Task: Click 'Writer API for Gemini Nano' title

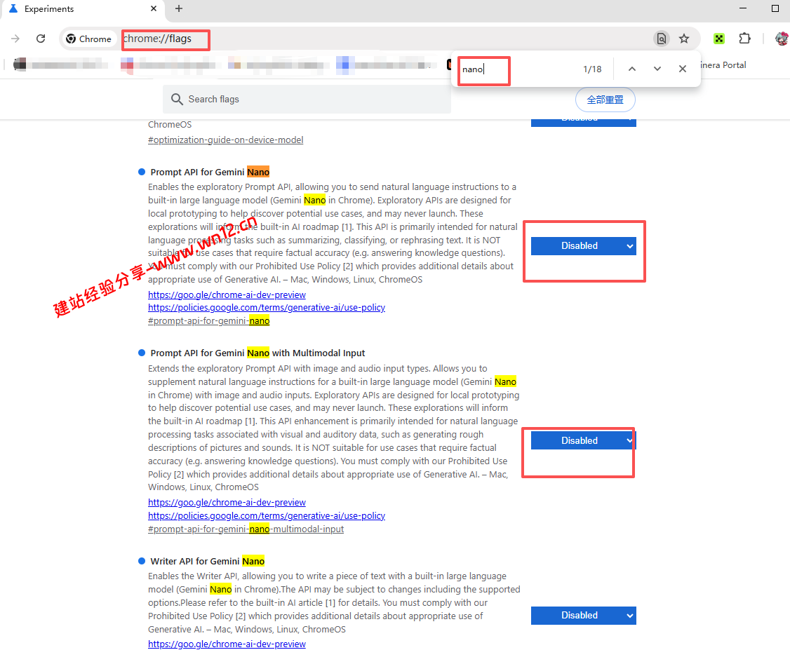Action: (207, 561)
